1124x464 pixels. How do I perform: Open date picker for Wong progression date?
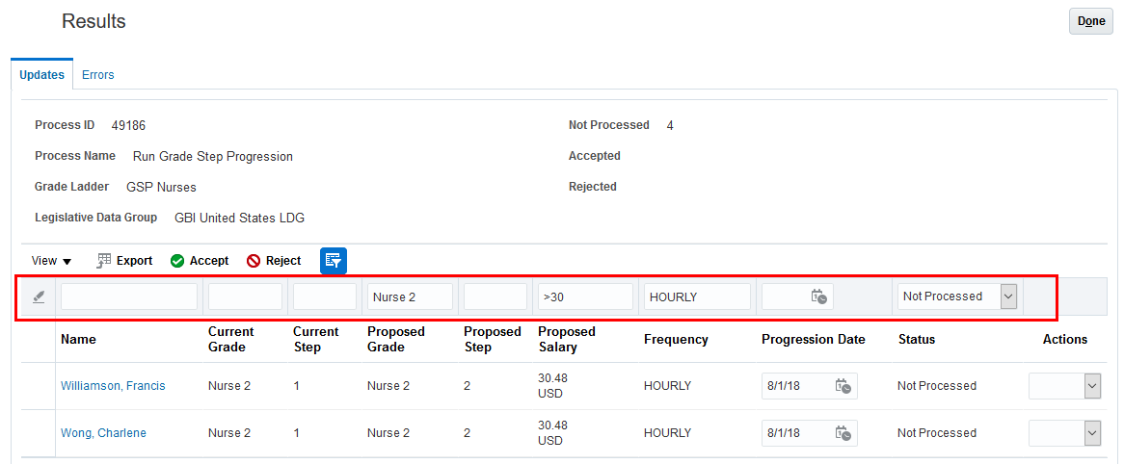pos(843,433)
